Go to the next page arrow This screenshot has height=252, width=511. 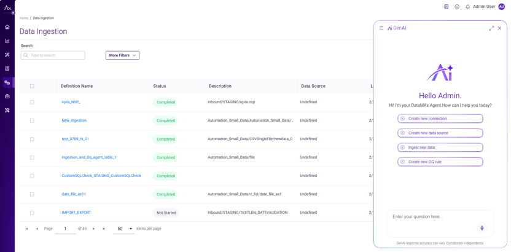(x=94, y=229)
